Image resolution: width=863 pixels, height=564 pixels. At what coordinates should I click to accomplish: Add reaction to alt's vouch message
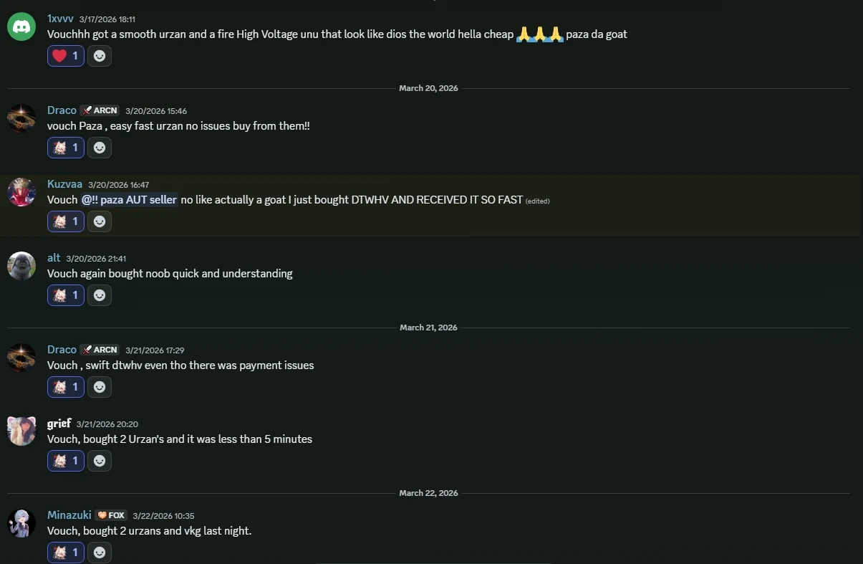point(100,295)
